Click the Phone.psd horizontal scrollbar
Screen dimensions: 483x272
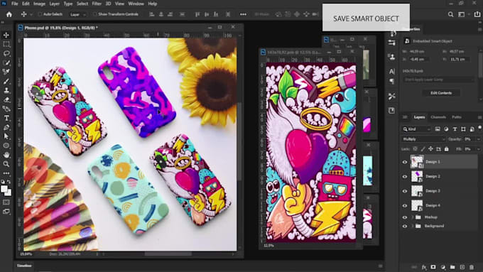(x=168, y=254)
